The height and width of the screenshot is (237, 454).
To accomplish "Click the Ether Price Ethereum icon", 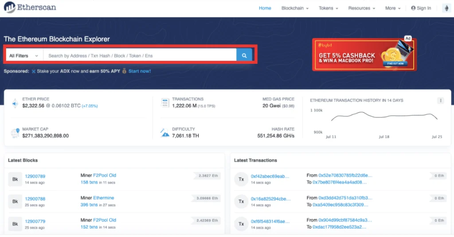I will [x=15, y=103].
